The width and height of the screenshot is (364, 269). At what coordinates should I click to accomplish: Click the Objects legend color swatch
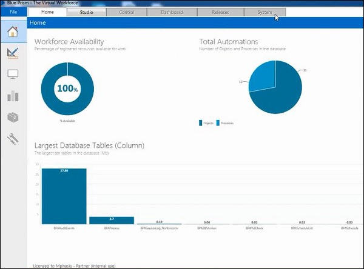pos(201,123)
